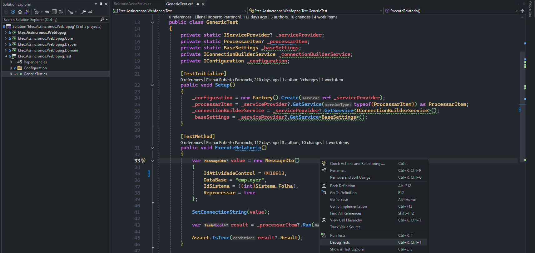
Task: Switch between solutions and folder views
Action: (x=27, y=12)
